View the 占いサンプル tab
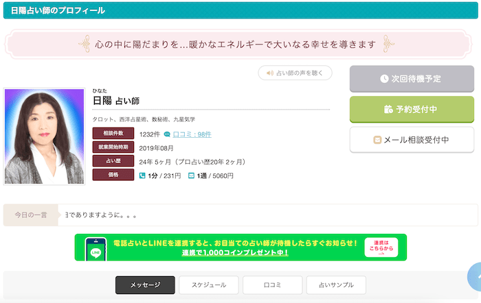Viewport: 481px width, 303px height. (x=336, y=285)
